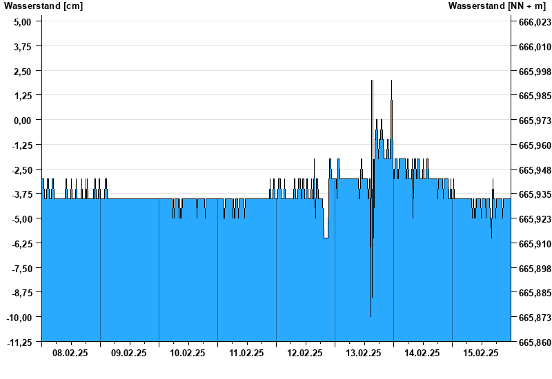
Task: Click the 11.02.25 date label
Action: pyautogui.click(x=246, y=353)
